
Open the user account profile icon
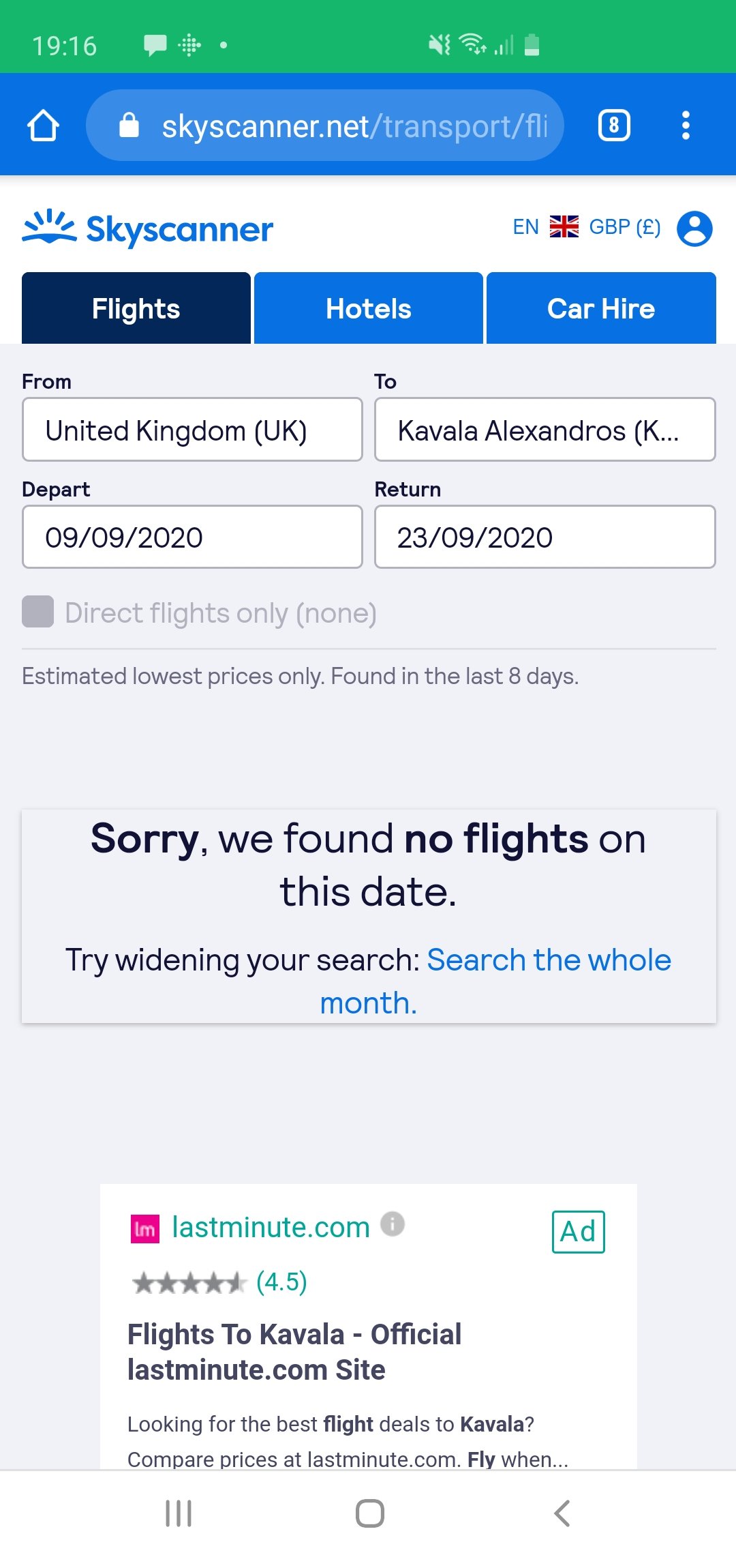click(x=694, y=228)
